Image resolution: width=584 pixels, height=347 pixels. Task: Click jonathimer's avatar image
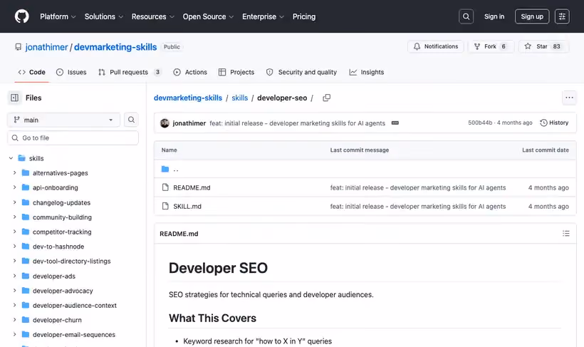(165, 123)
